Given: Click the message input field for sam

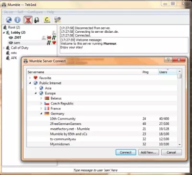Looking at the screenshot, I should pos(96,170).
